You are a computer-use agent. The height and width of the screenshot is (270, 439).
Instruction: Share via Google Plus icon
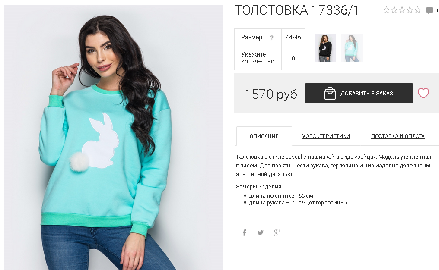(x=277, y=232)
